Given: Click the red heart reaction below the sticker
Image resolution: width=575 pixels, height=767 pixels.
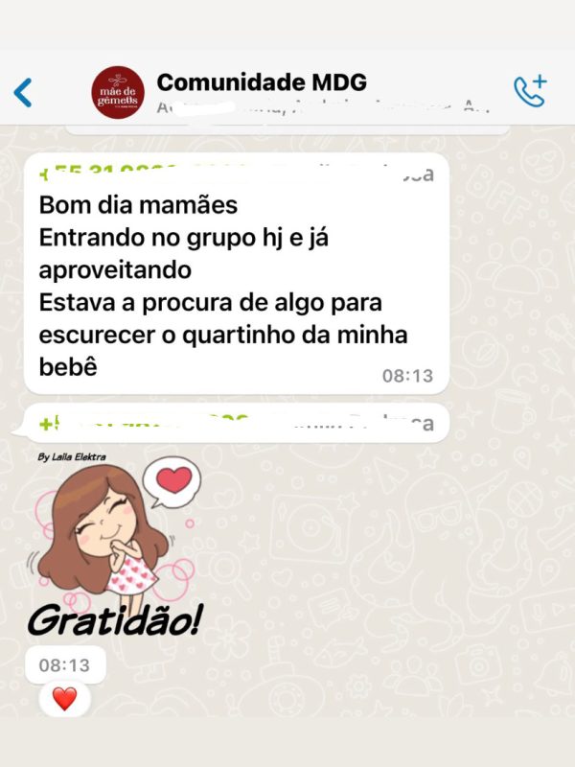Looking at the screenshot, I should click(x=64, y=699).
